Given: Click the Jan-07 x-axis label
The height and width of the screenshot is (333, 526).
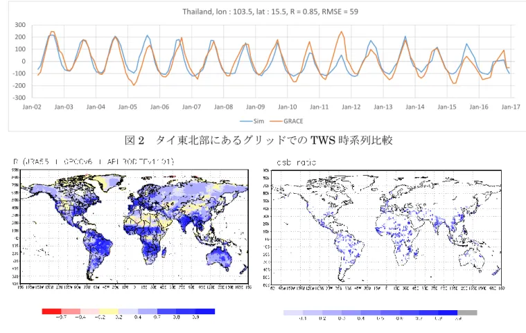Looking at the screenshot, I should [x=191, y=107].
